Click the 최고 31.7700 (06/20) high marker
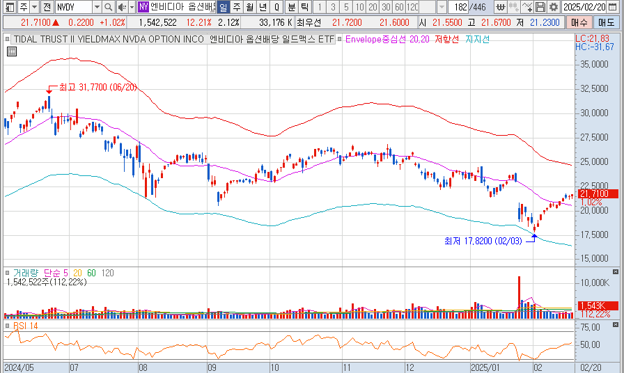The image size is (624, 373). 97,87
